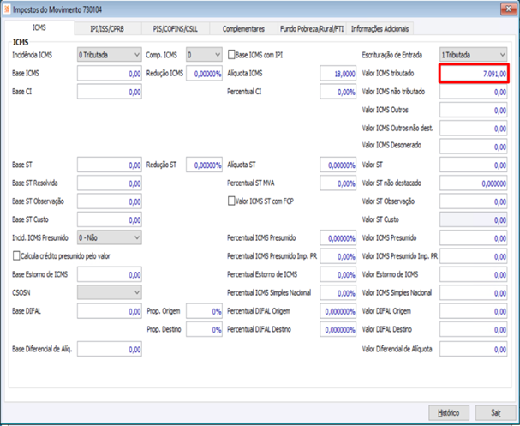Click the Percentual ICMS Simples Nacional field

click(338, 292)
